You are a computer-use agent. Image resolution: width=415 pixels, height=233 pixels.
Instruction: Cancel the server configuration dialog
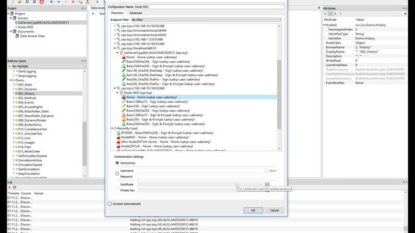(274, 210)
